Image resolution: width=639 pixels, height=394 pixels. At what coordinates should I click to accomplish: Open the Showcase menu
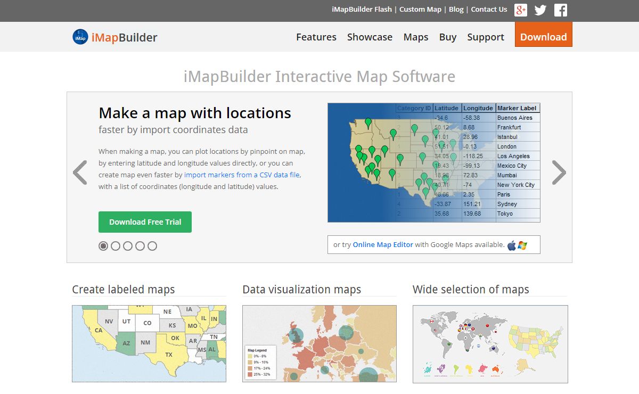coord(370,37)
